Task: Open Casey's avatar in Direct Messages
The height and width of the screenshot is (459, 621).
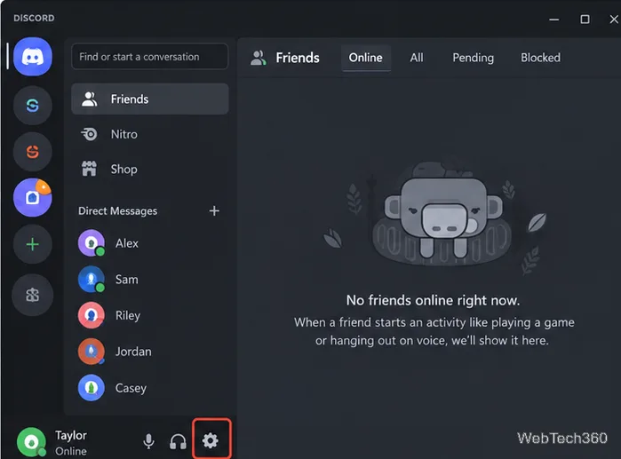Action: 92,388
